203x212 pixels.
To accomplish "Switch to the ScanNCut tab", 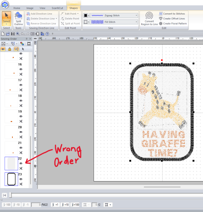I will pyautogui.click(x=57, y=8).
